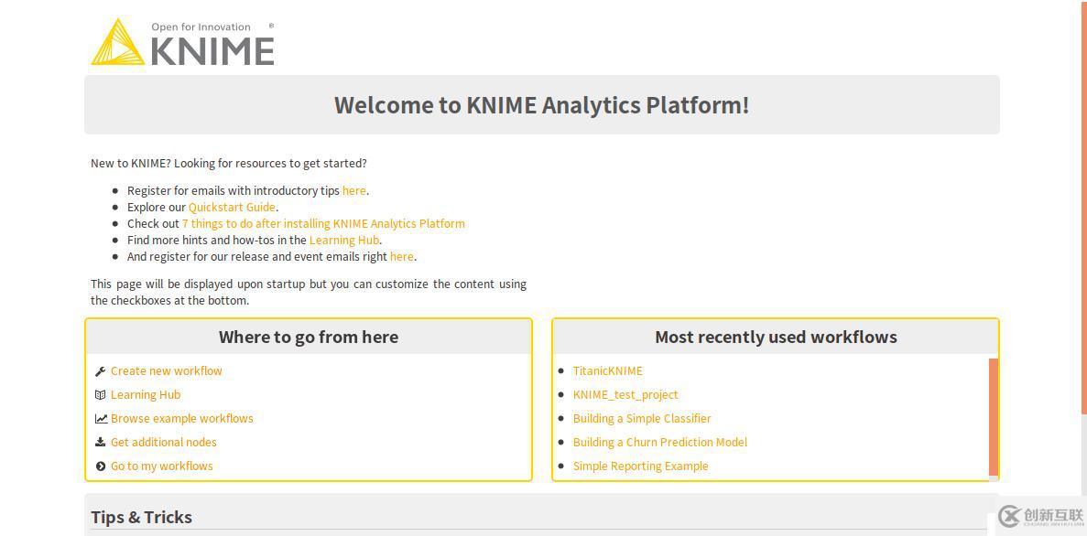Screen dimensions: 1087x536
Task: Click 'here' link for release and event emails
Action: pyautogui.click(x=401, y=257)
